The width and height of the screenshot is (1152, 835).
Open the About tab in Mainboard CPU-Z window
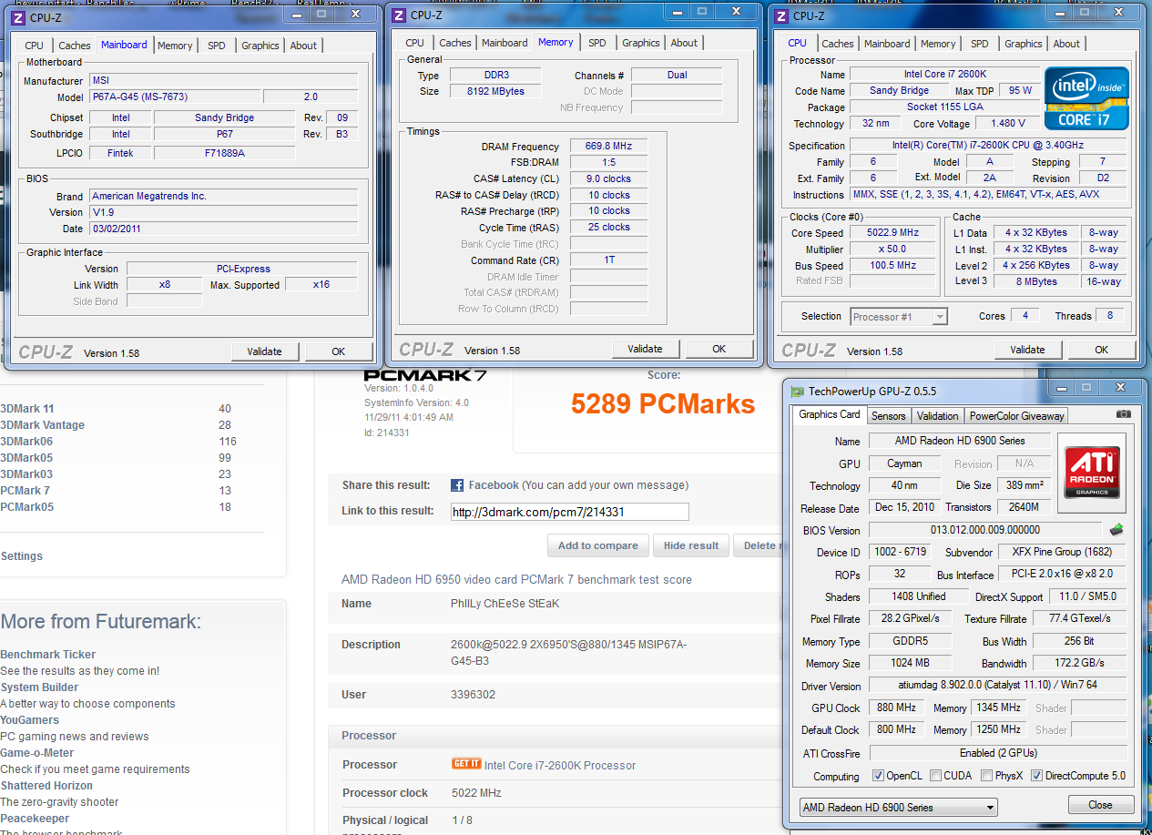303,46
